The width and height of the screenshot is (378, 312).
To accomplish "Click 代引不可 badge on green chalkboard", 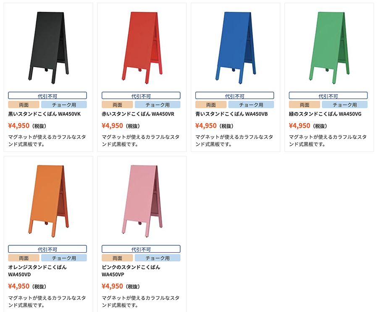I will point(328,95).
